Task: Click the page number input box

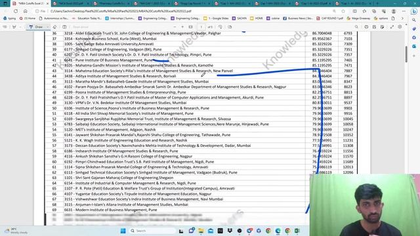Action: point(201,27)
